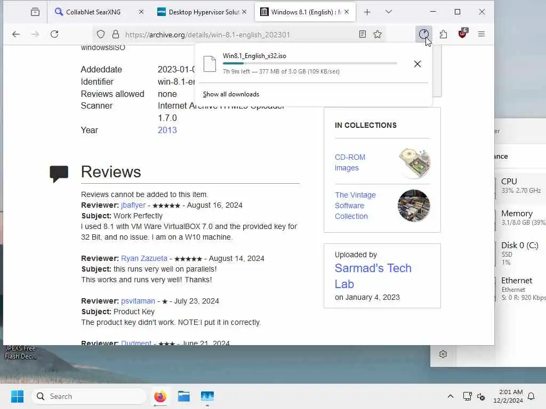Open Firefox from the taskbar
Image resolution: width=546 pixels, height=409 pixels.
point(160,396)
